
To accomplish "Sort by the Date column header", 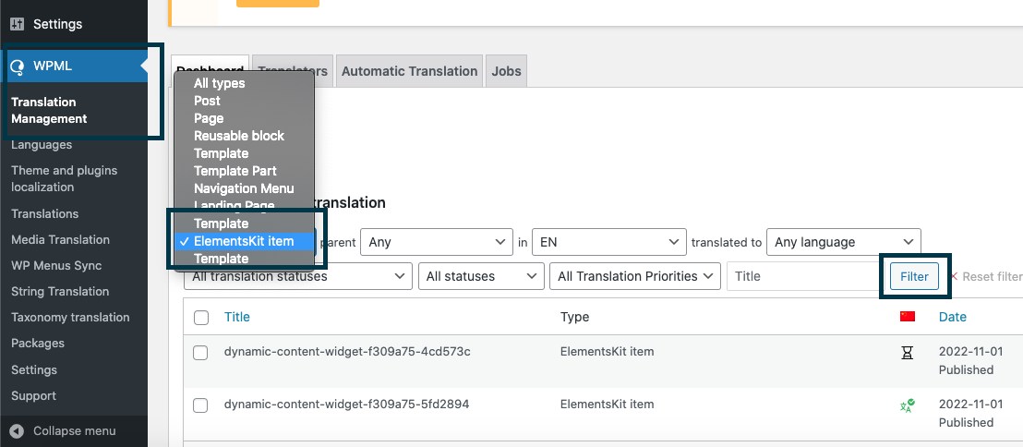I will 953,317.
